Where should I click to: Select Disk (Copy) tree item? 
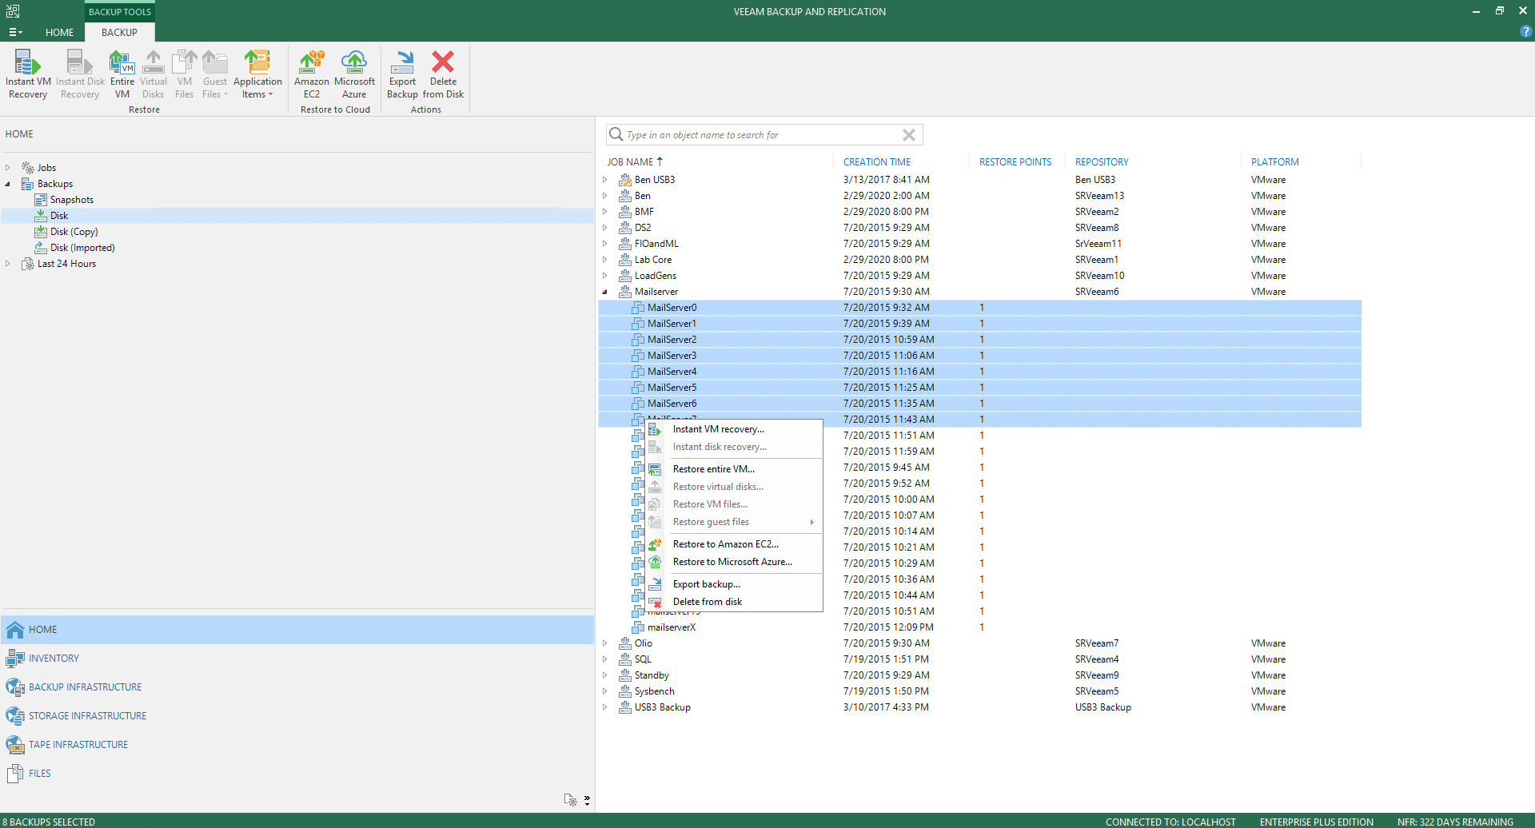74,232
